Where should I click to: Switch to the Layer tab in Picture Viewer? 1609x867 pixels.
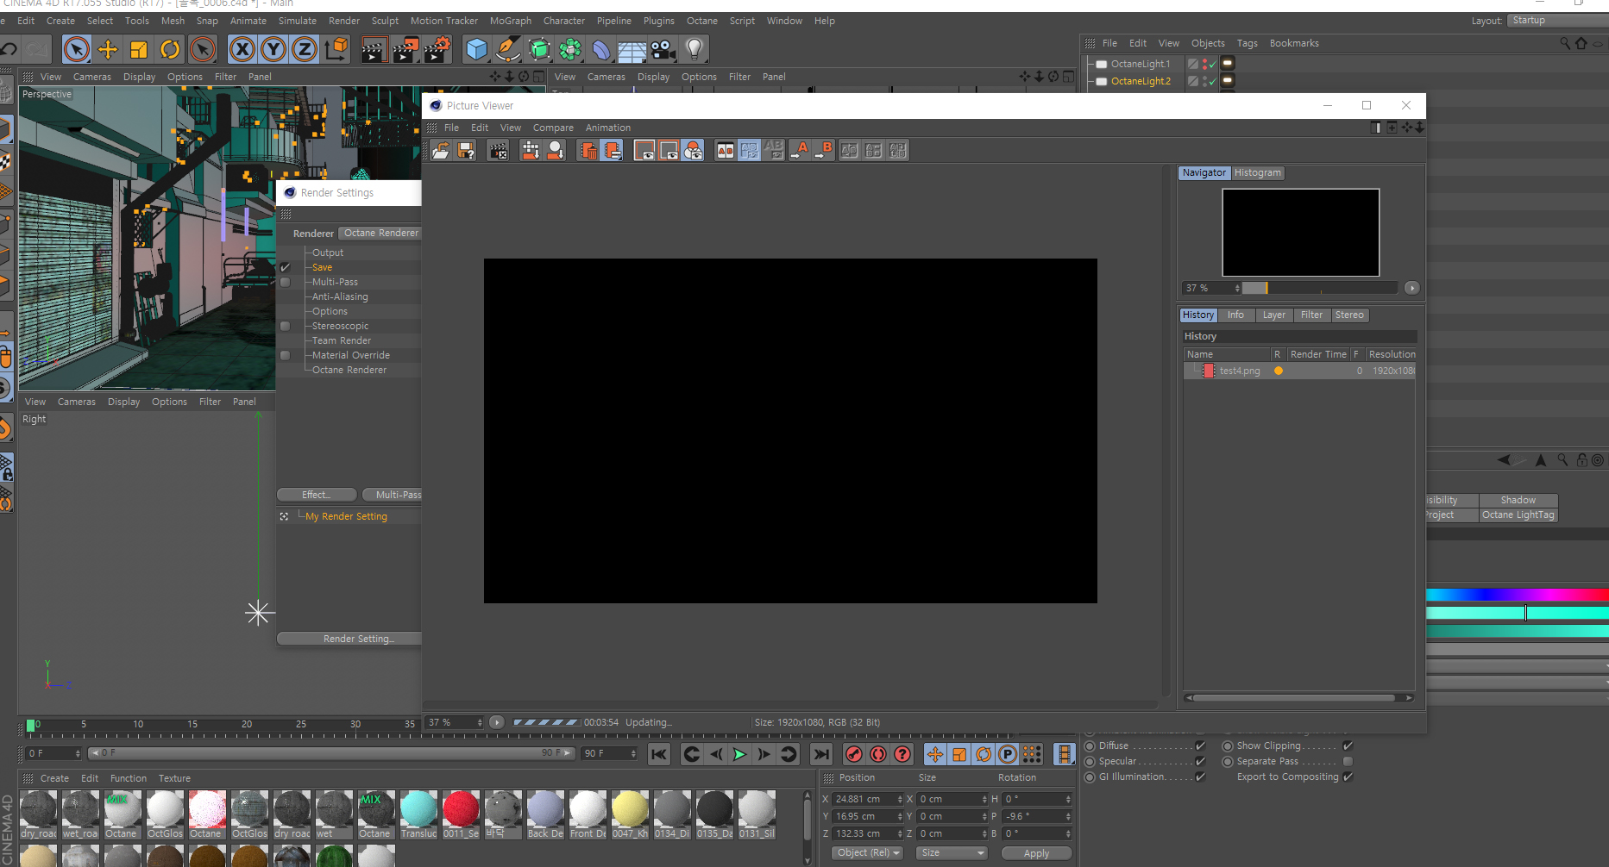pos(1273,315)
